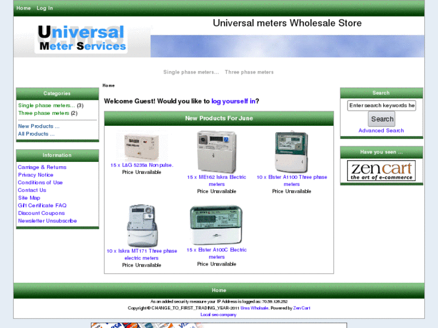
Task: Click the search keywords input field
Action: pos(381,105)
